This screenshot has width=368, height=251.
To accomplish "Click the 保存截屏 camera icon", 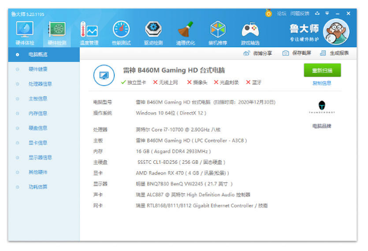I will click(x=285, y=53).
